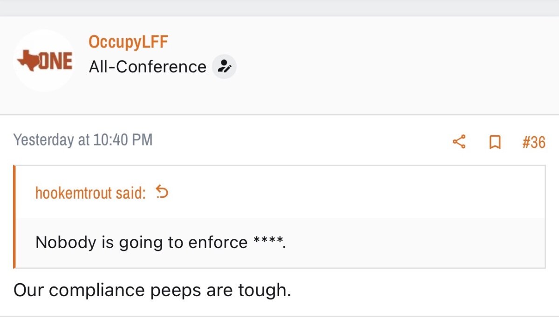Click the Texas-shaped logo in the avatar
This screenshot has height=333, width=559.
pos(27,61)
